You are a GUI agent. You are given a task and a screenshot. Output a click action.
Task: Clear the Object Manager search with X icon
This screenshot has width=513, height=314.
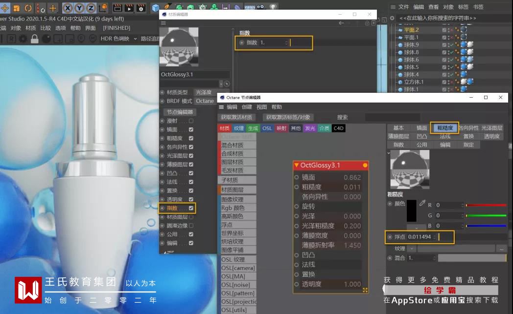click(392, 18)
